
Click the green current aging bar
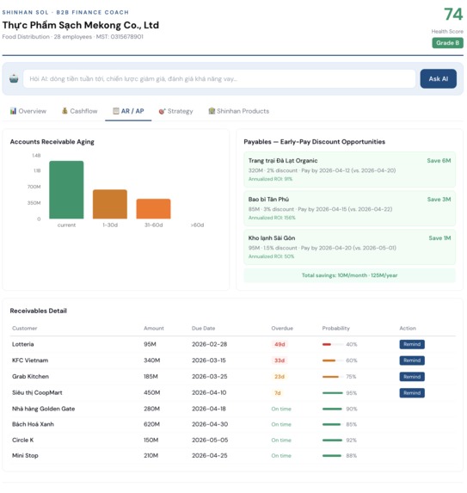tap(66, 189)
